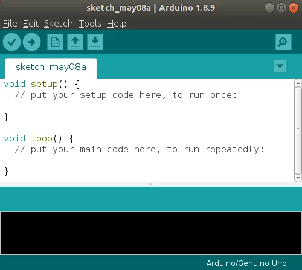
Task: Click the Upload arrow button
Action: (x=31, y=42)
